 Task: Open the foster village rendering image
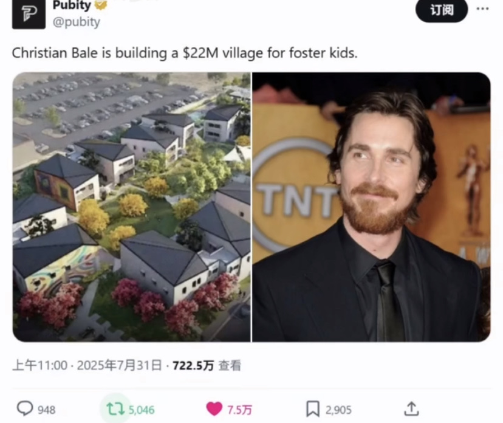tap(132, 207)
